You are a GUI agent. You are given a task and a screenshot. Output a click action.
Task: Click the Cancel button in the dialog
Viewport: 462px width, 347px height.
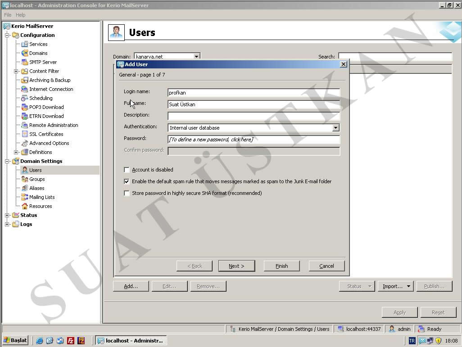326,266
